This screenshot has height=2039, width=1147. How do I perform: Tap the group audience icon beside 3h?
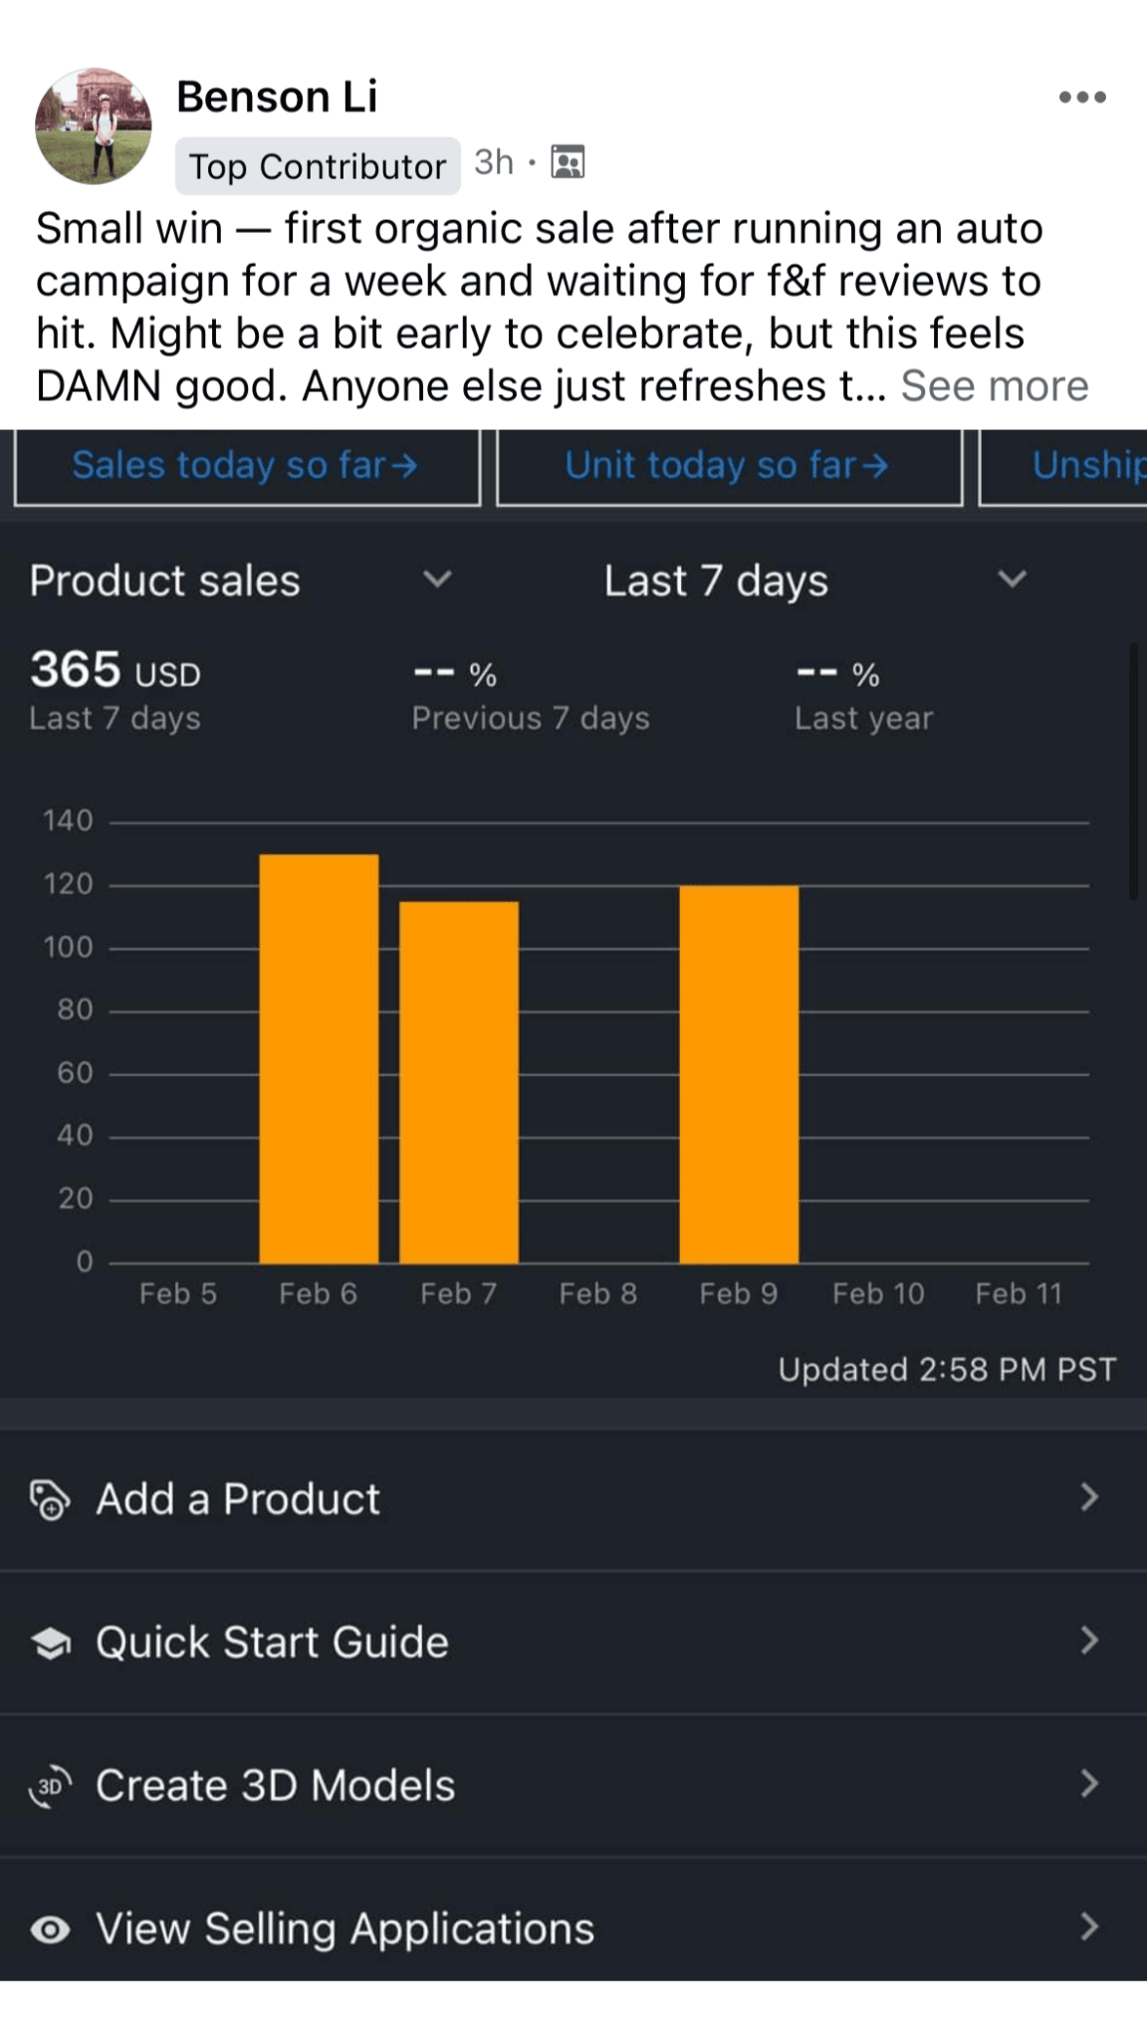click(x=568, y=161)
